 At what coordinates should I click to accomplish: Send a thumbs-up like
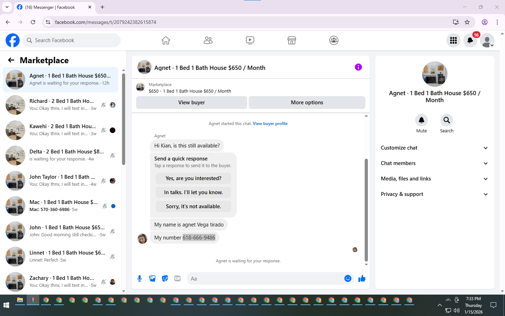(362, 278)
